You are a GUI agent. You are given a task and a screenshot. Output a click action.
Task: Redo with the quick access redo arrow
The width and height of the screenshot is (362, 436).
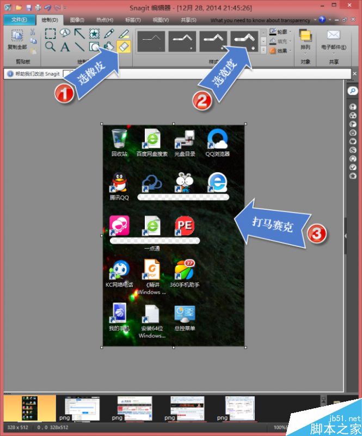pyautogui.click(x=58, y=8)
